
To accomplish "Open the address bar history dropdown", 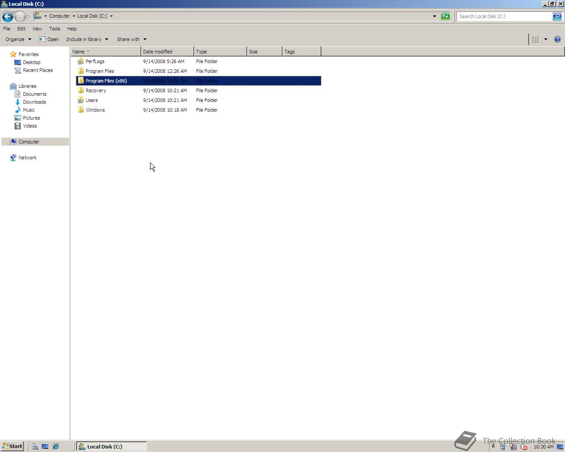I will tap(434, 16).
